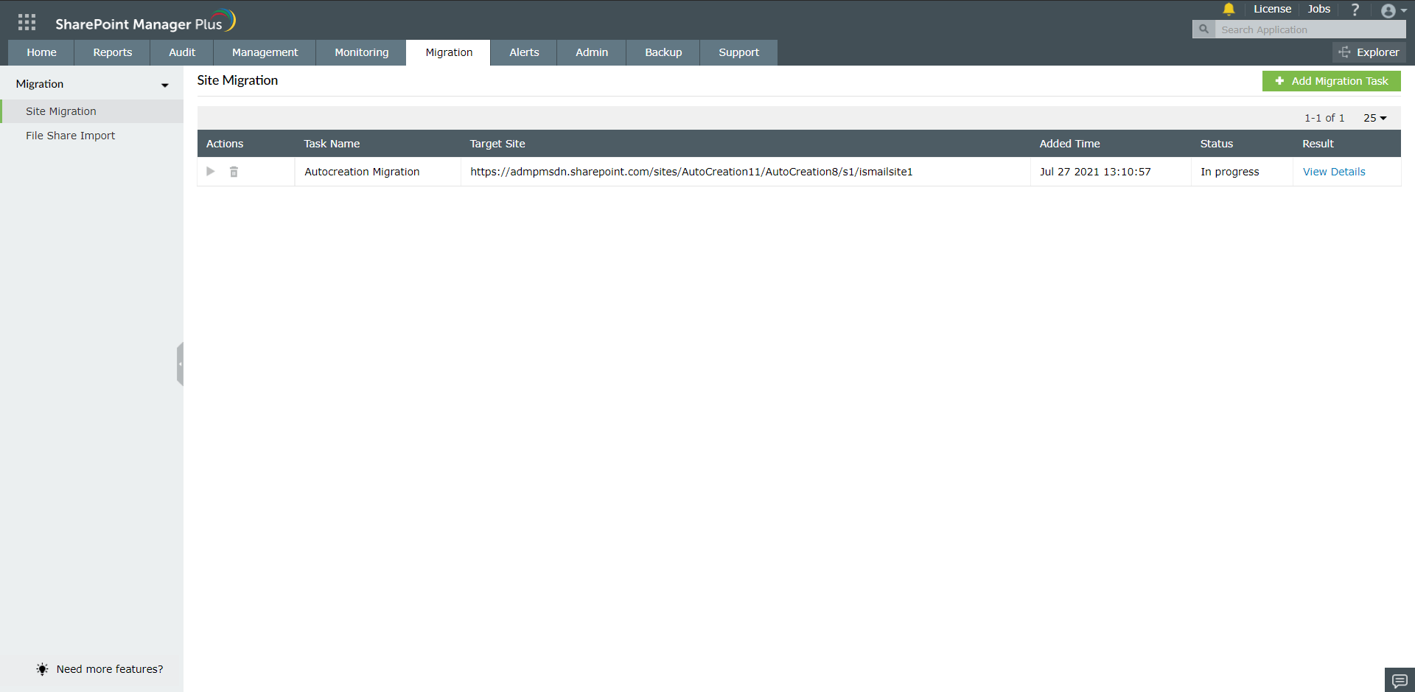
Task: Open notifications via the bell icon
Action: click(x=1228, y=10)
